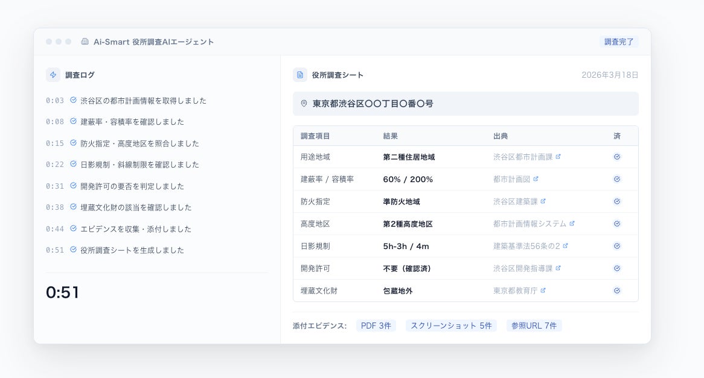Open external link icon next to 都市計画図
The height and width of the screenshot is (378, 704).
point(536,179)
